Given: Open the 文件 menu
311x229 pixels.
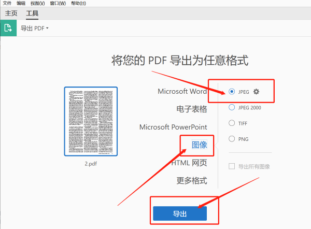Looking at the screenshot, I should [x=7, y=3].
